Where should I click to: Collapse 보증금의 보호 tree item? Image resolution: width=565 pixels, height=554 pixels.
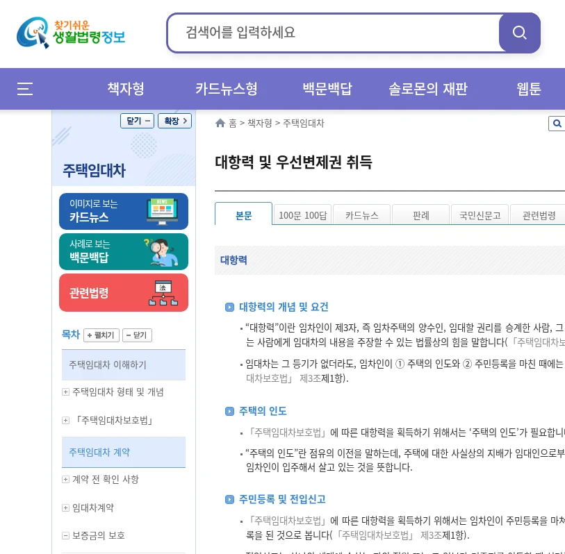(65, 536)
